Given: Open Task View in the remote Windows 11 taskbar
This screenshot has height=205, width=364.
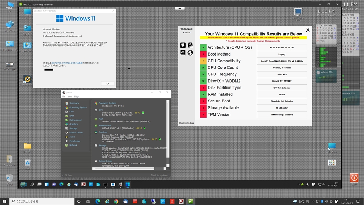Looking at the screenshot, I should tap(39, 184).
